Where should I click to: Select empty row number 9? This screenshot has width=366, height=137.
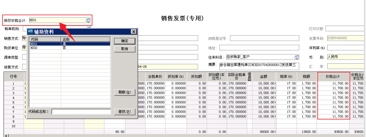pyautogui.click(x=14, y=121)
